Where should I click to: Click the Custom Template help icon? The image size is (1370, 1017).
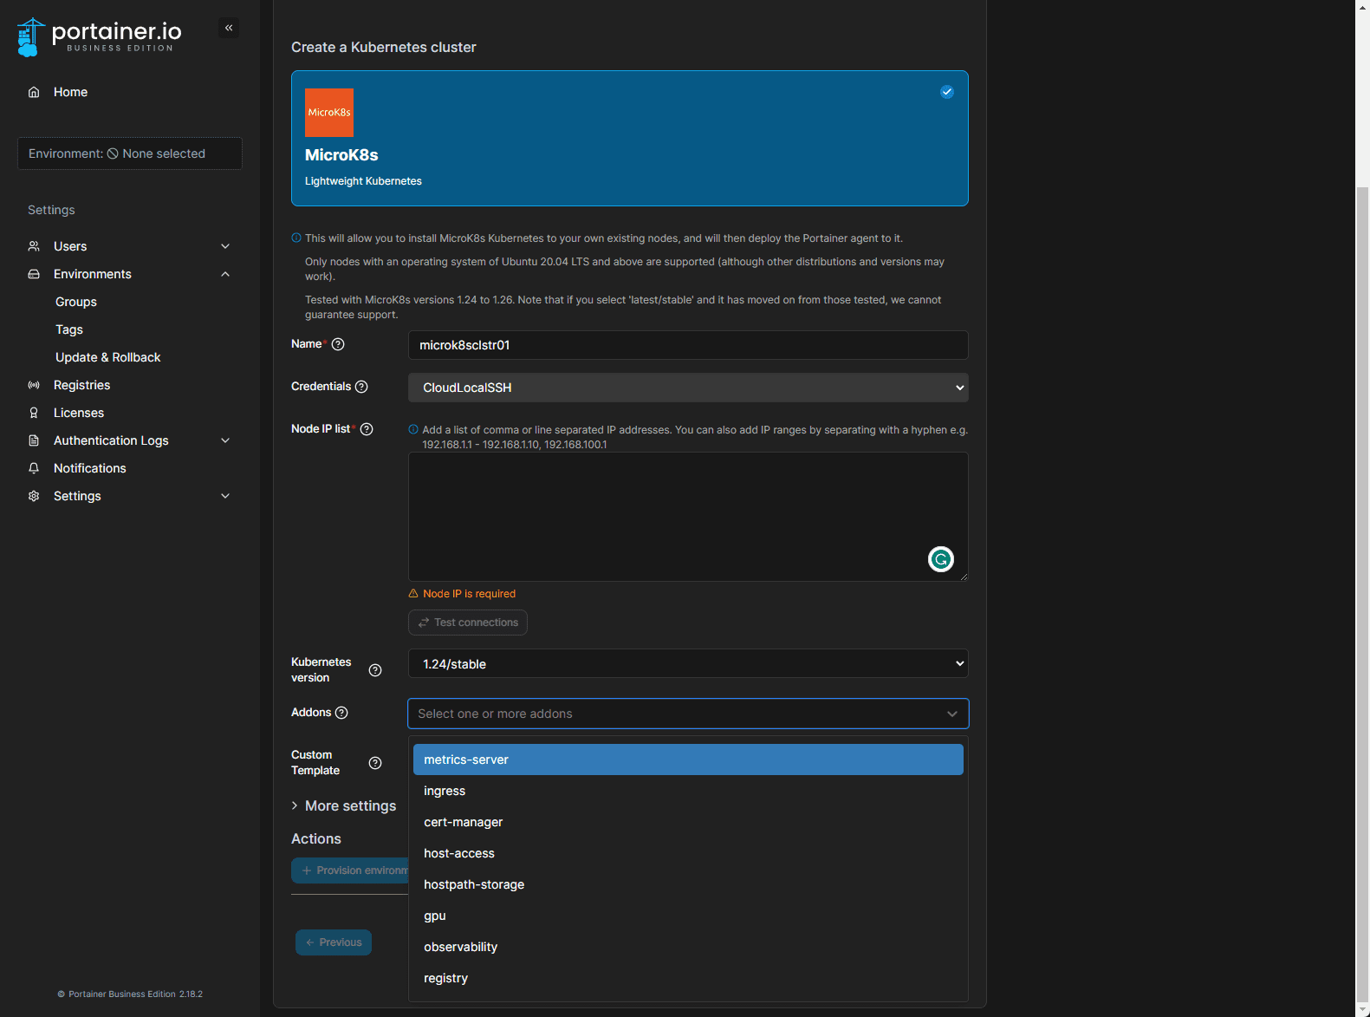(375, 763)
